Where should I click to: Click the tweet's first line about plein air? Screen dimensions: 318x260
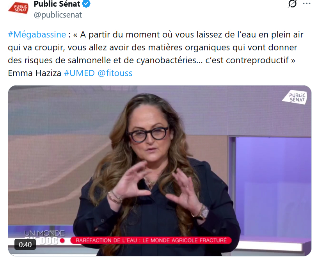pyautogui.click(x=156, y=34)
